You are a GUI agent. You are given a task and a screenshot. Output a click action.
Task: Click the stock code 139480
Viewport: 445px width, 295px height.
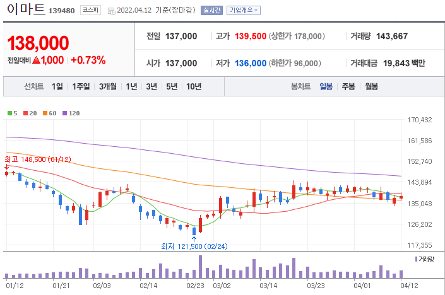pos(62,11)
